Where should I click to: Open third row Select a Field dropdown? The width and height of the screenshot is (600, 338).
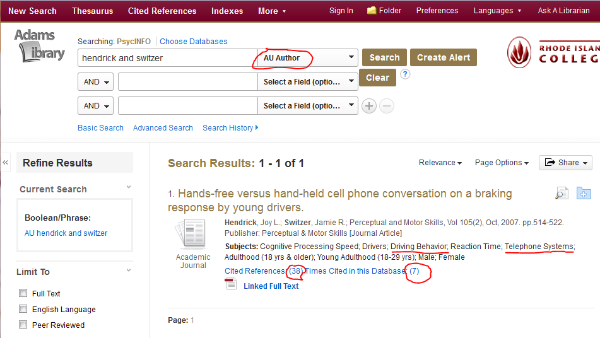tap(308, 106)
